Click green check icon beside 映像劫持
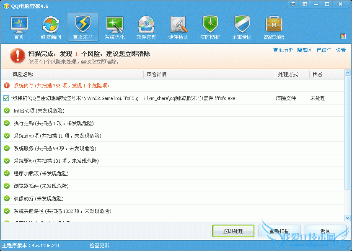The image size is (352, 251). pyautogui.click(x=7, y=198)
